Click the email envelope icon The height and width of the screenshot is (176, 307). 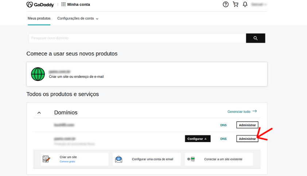coord(118,159)
